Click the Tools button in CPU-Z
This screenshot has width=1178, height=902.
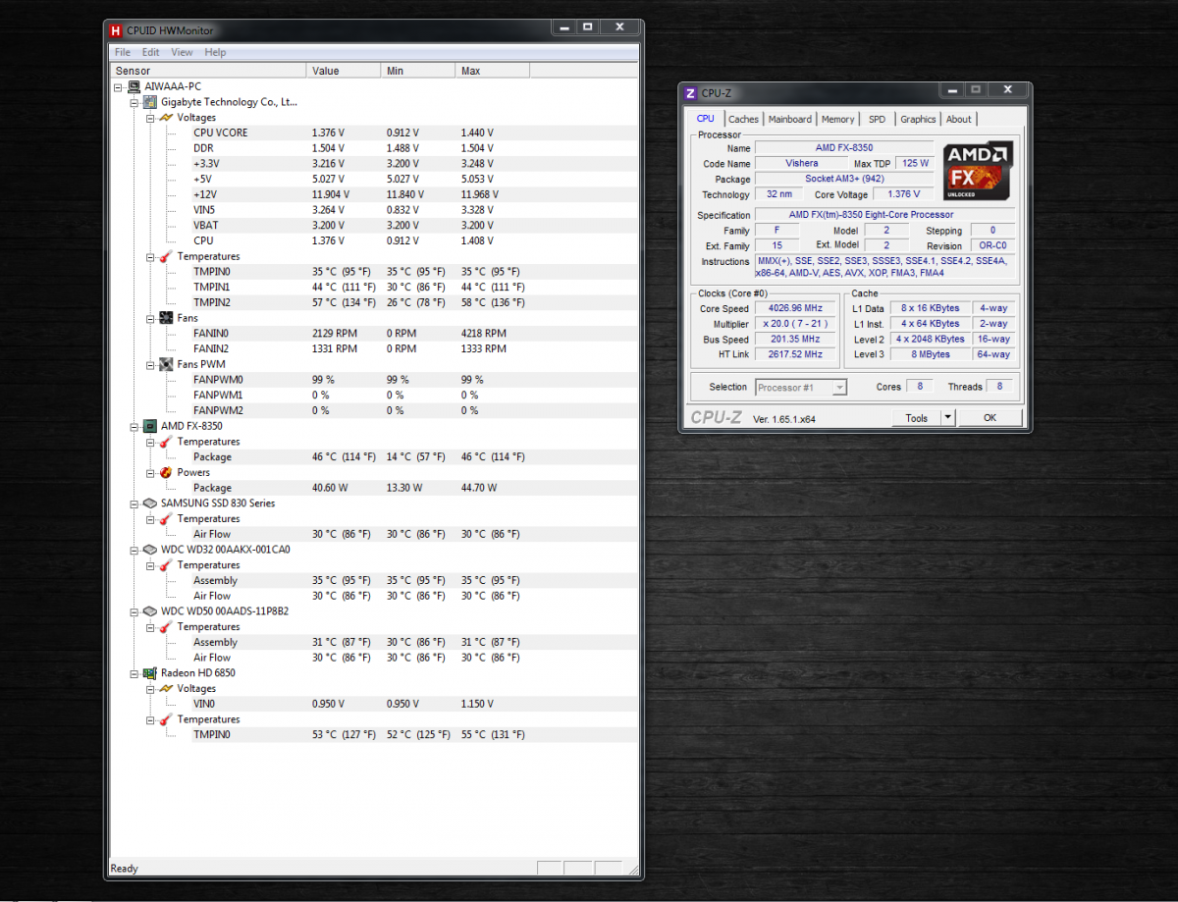916,417
